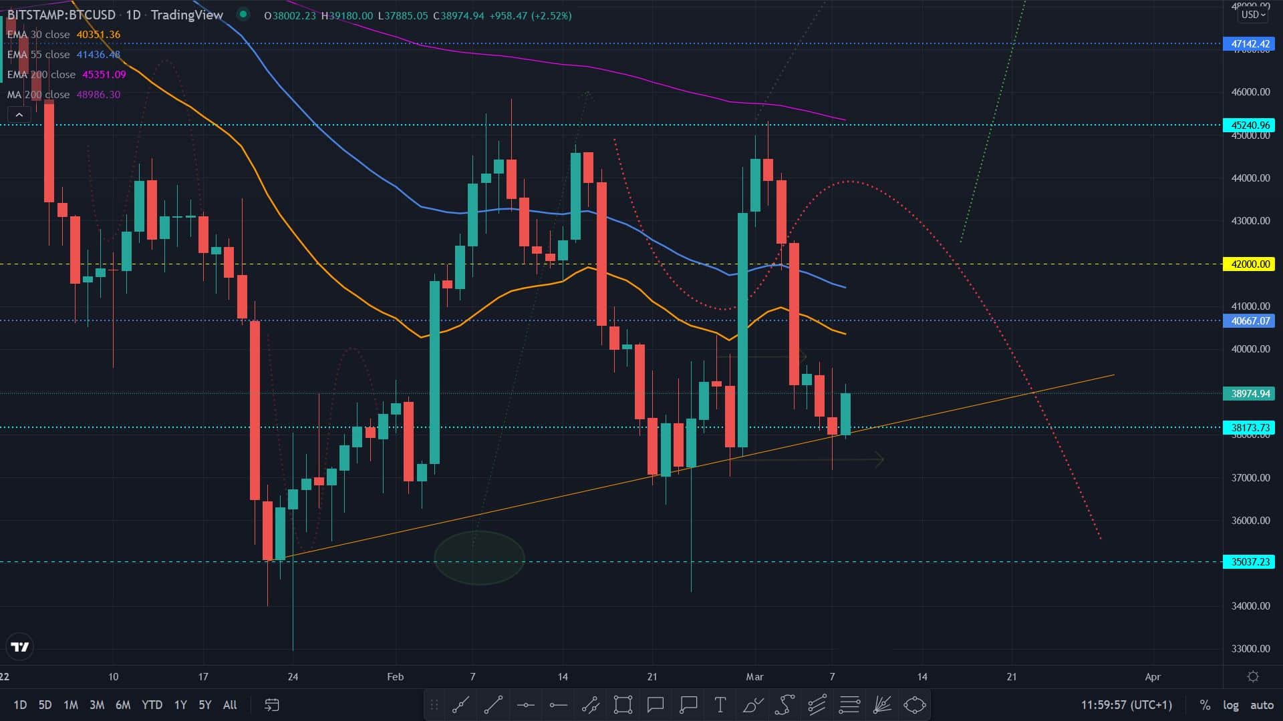Select the brush drawing tool
This screenshot has width=1283, height=721.
[753, 705]
